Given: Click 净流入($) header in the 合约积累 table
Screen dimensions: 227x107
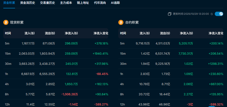Looking at the screenshot, I should click(x=186, y=33).
